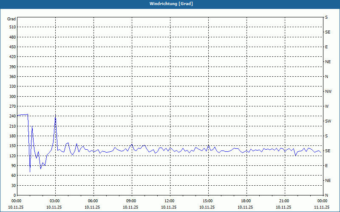Select the 360 degree axis label
Screen dimensions: 340x212
coord(13,77)
